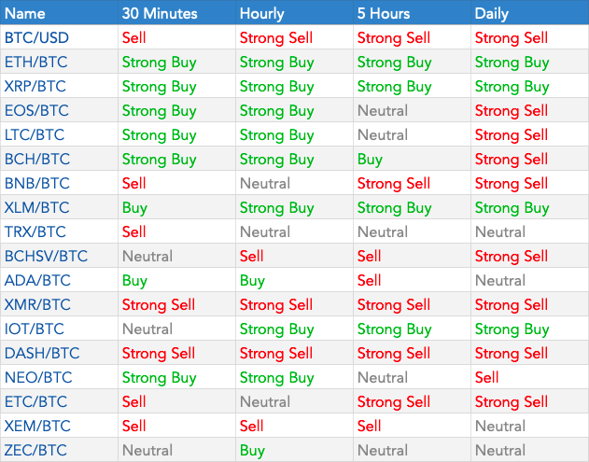Image resolution: width=589 pixels, height=462 pixels.
Task: Select the Daily column header
Action: tap(491, 13)
